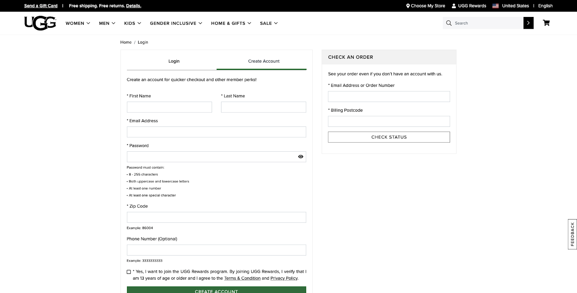Click the 'Example: 3333333333' hint text
This screenshot has height=293, width=577.
pos(145,261)
